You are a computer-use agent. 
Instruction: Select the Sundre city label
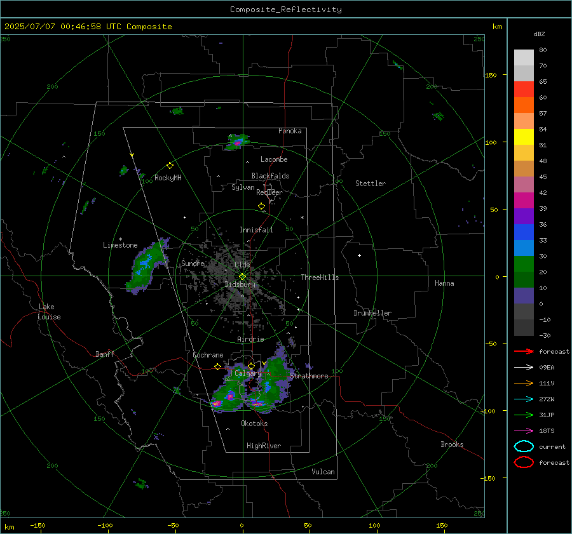[193, 263]
